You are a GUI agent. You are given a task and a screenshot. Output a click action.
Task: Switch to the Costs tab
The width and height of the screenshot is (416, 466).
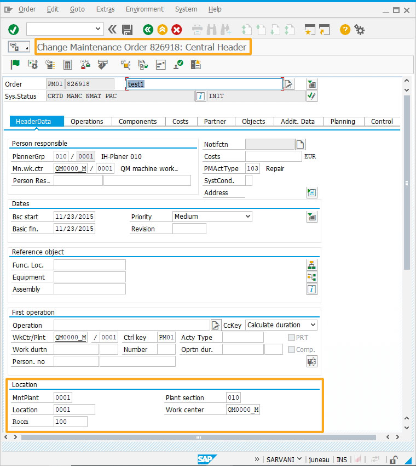point(181,122)
